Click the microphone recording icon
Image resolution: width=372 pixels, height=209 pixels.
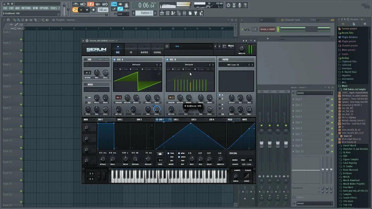(239, 5)
